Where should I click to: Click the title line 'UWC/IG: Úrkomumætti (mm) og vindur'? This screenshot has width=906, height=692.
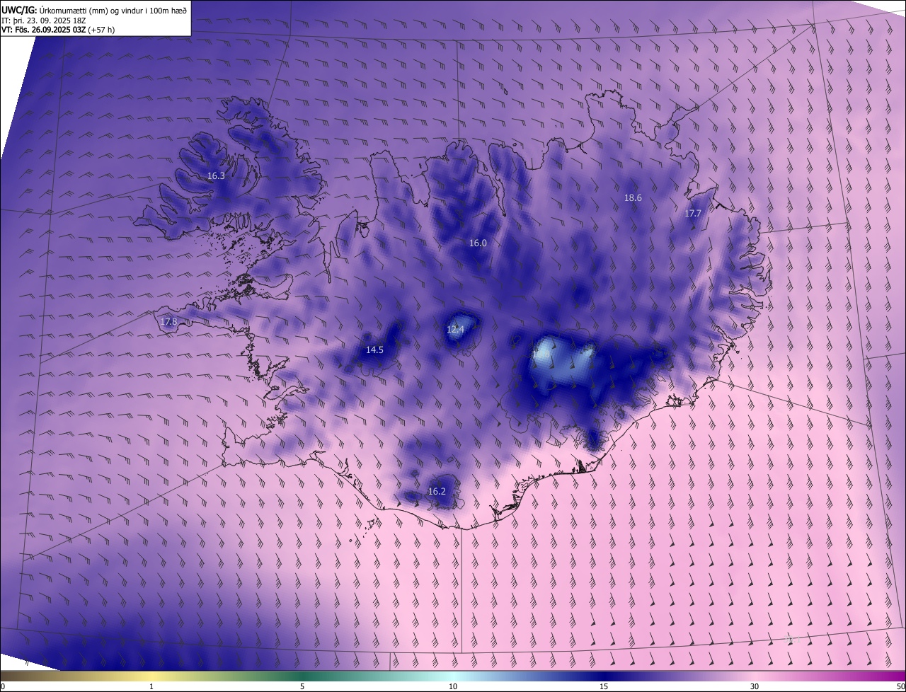point(94,10)
